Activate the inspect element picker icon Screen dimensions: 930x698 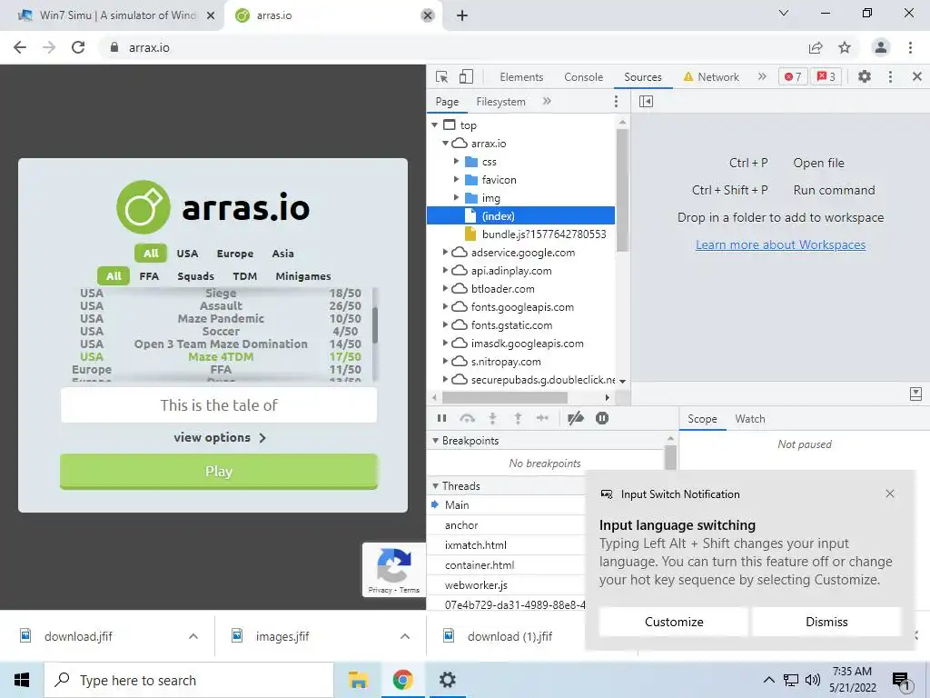click(x=441, y=76)
